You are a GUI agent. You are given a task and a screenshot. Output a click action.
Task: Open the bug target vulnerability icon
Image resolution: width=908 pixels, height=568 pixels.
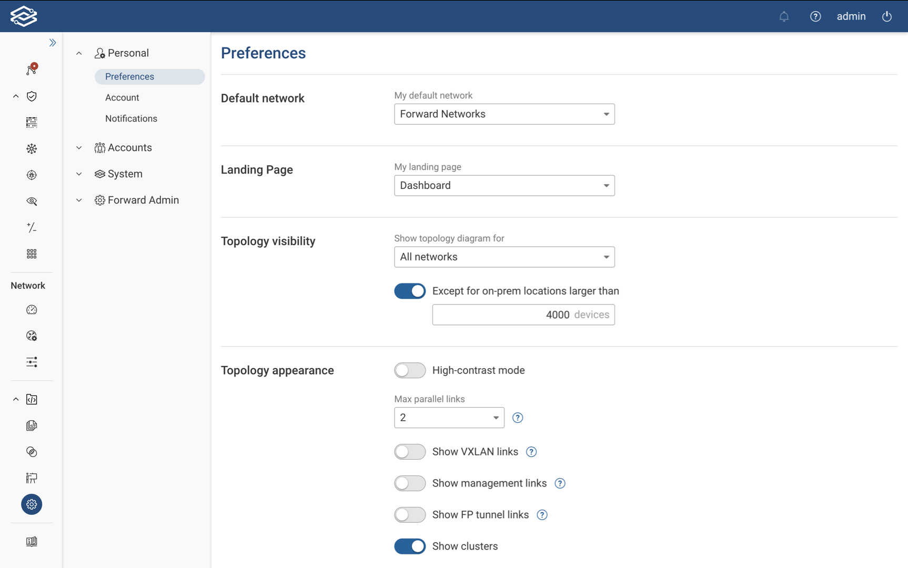coord(32,175)
